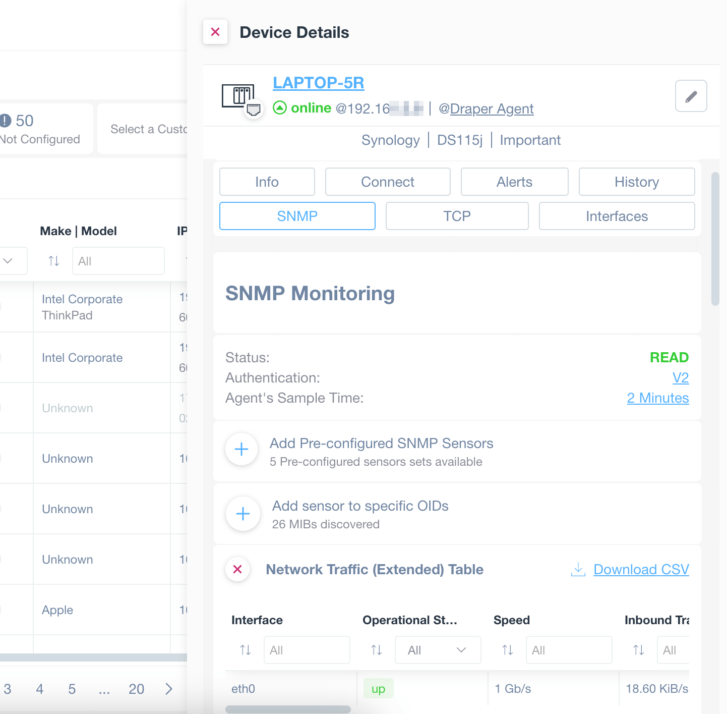Image resolution: width=727 pixels, height=714 pixels.
Task: Select the TCP tab
Action: 457,216
